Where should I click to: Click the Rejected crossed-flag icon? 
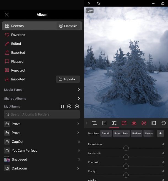click(7, 70)
